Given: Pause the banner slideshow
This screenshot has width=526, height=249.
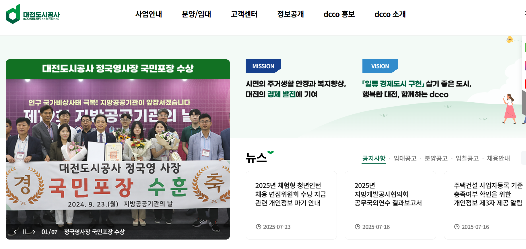Looking at the screenshot, I should pyautogui.click(x=24, y=232).
